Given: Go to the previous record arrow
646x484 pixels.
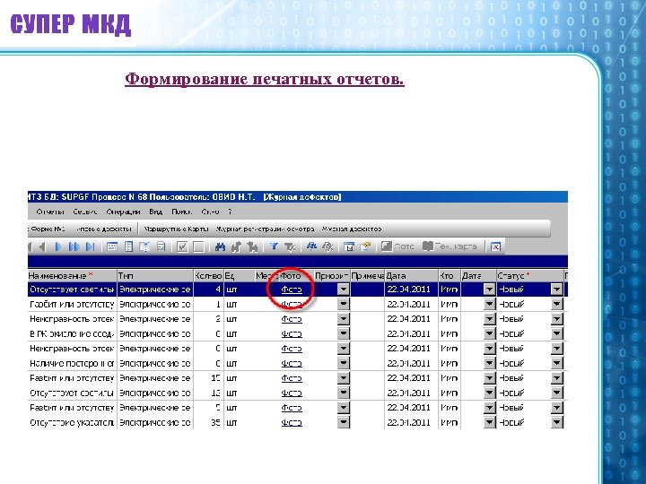Looking at the screenshot, I should pos(41,247).
